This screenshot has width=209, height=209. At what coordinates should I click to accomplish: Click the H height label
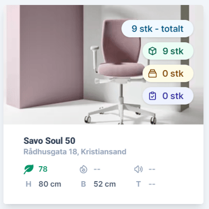(x=28, y=184)
